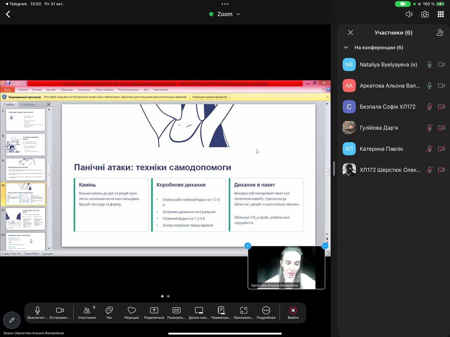The height and width of the screenshot is (337, 450).
Task: Click the Share screen icon
Action: point(154,311)
